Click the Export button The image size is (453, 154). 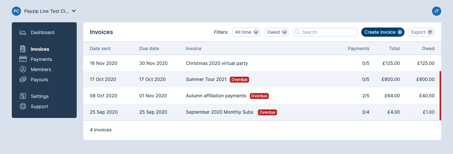[421, 32]
